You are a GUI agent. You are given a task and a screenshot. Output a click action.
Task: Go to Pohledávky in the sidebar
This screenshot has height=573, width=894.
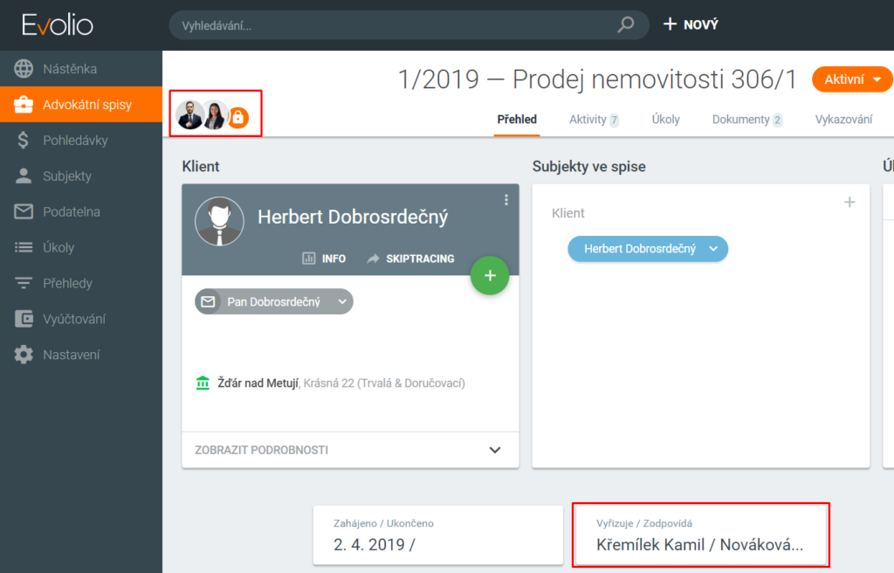[x=75, y=140]
